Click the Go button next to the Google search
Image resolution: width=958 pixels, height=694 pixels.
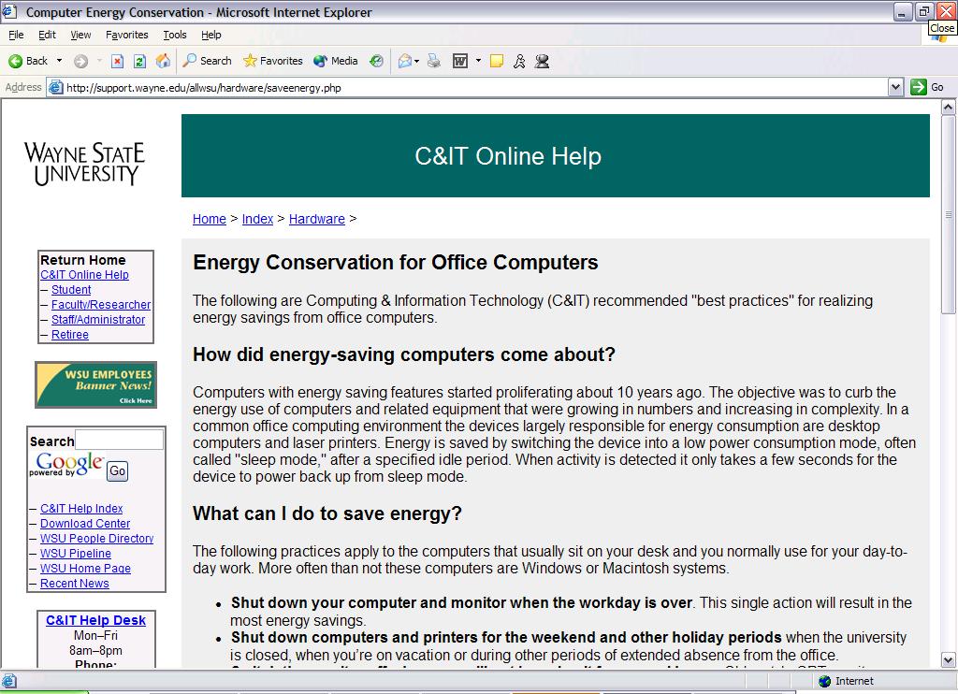117,471
